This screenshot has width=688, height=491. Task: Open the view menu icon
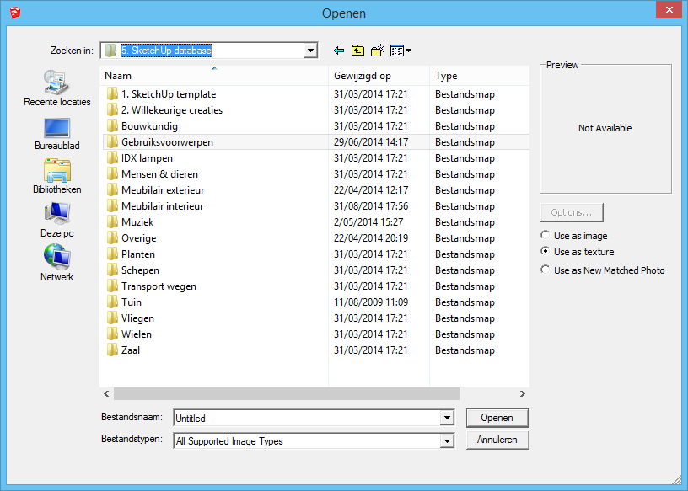[400, 51]
